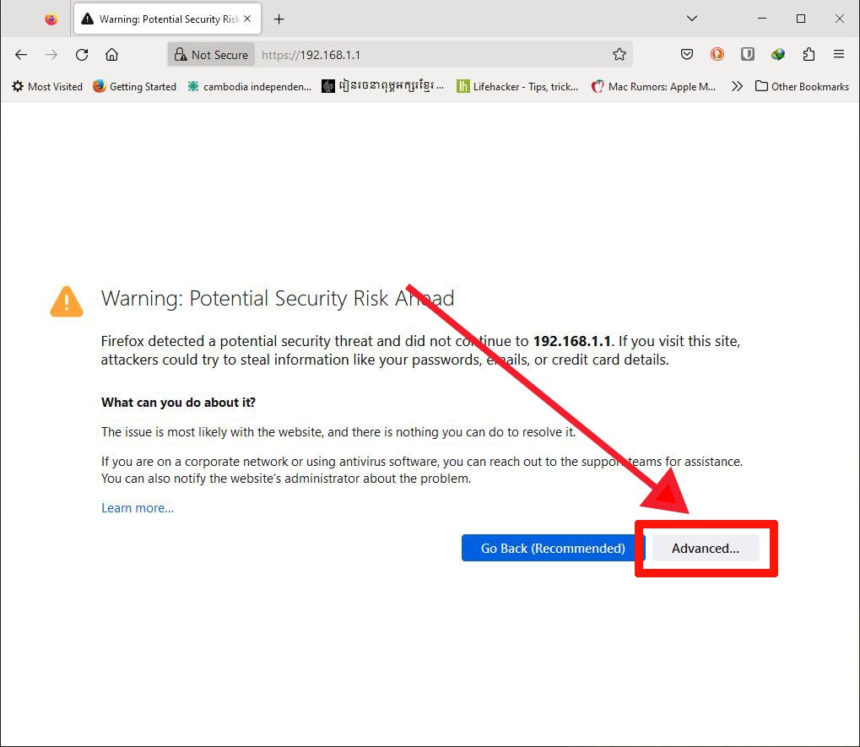Show more bookmarks with double chevron
This screenshot has height=747, width=860.
tap(737, 86)
